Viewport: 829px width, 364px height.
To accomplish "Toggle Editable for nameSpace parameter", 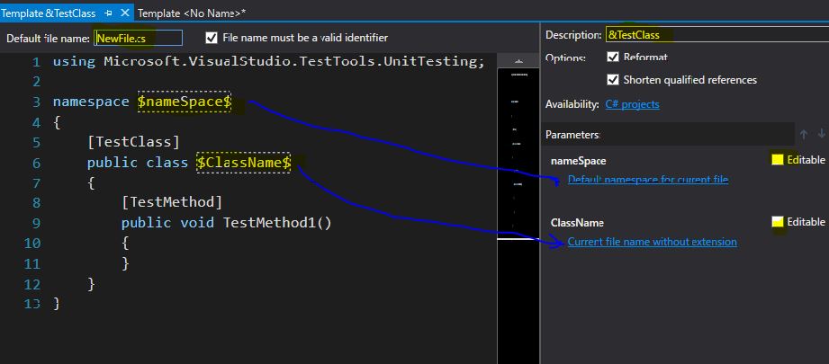I will coord(777,160).
